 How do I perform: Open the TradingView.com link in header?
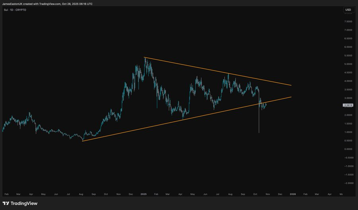click(x=50, y=4)
